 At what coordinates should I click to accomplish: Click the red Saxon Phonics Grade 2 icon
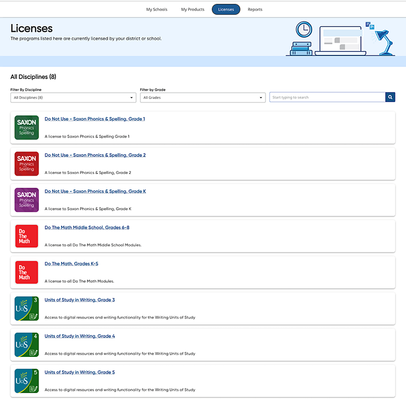tap(26, 164)
